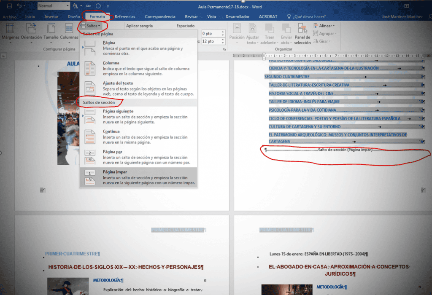Click the Salto de sección (Página impar) marker

(345, 150)
